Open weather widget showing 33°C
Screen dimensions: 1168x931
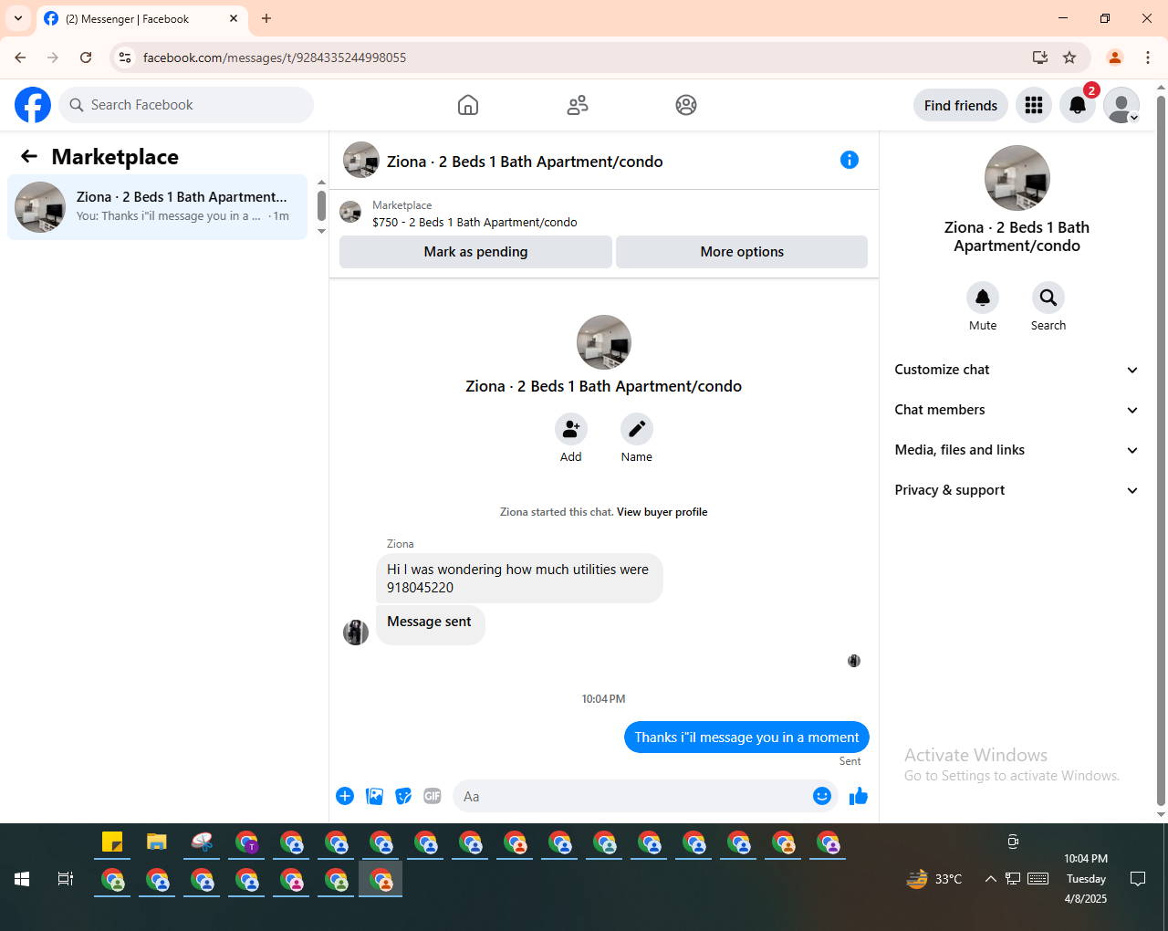[x=934, y=879]
